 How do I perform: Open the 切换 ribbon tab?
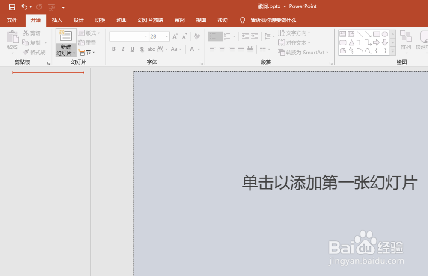(x=100, y=20)
